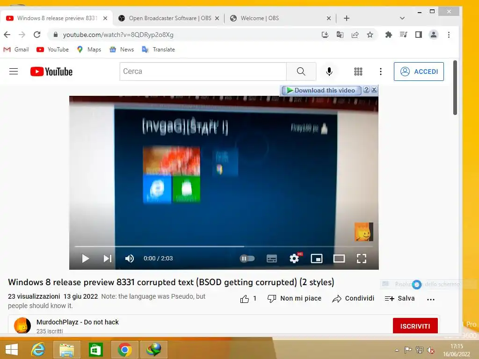
Task: Click ISCRIVITI subscribe button
Action: pyautogui.click(x=415, y=326)
